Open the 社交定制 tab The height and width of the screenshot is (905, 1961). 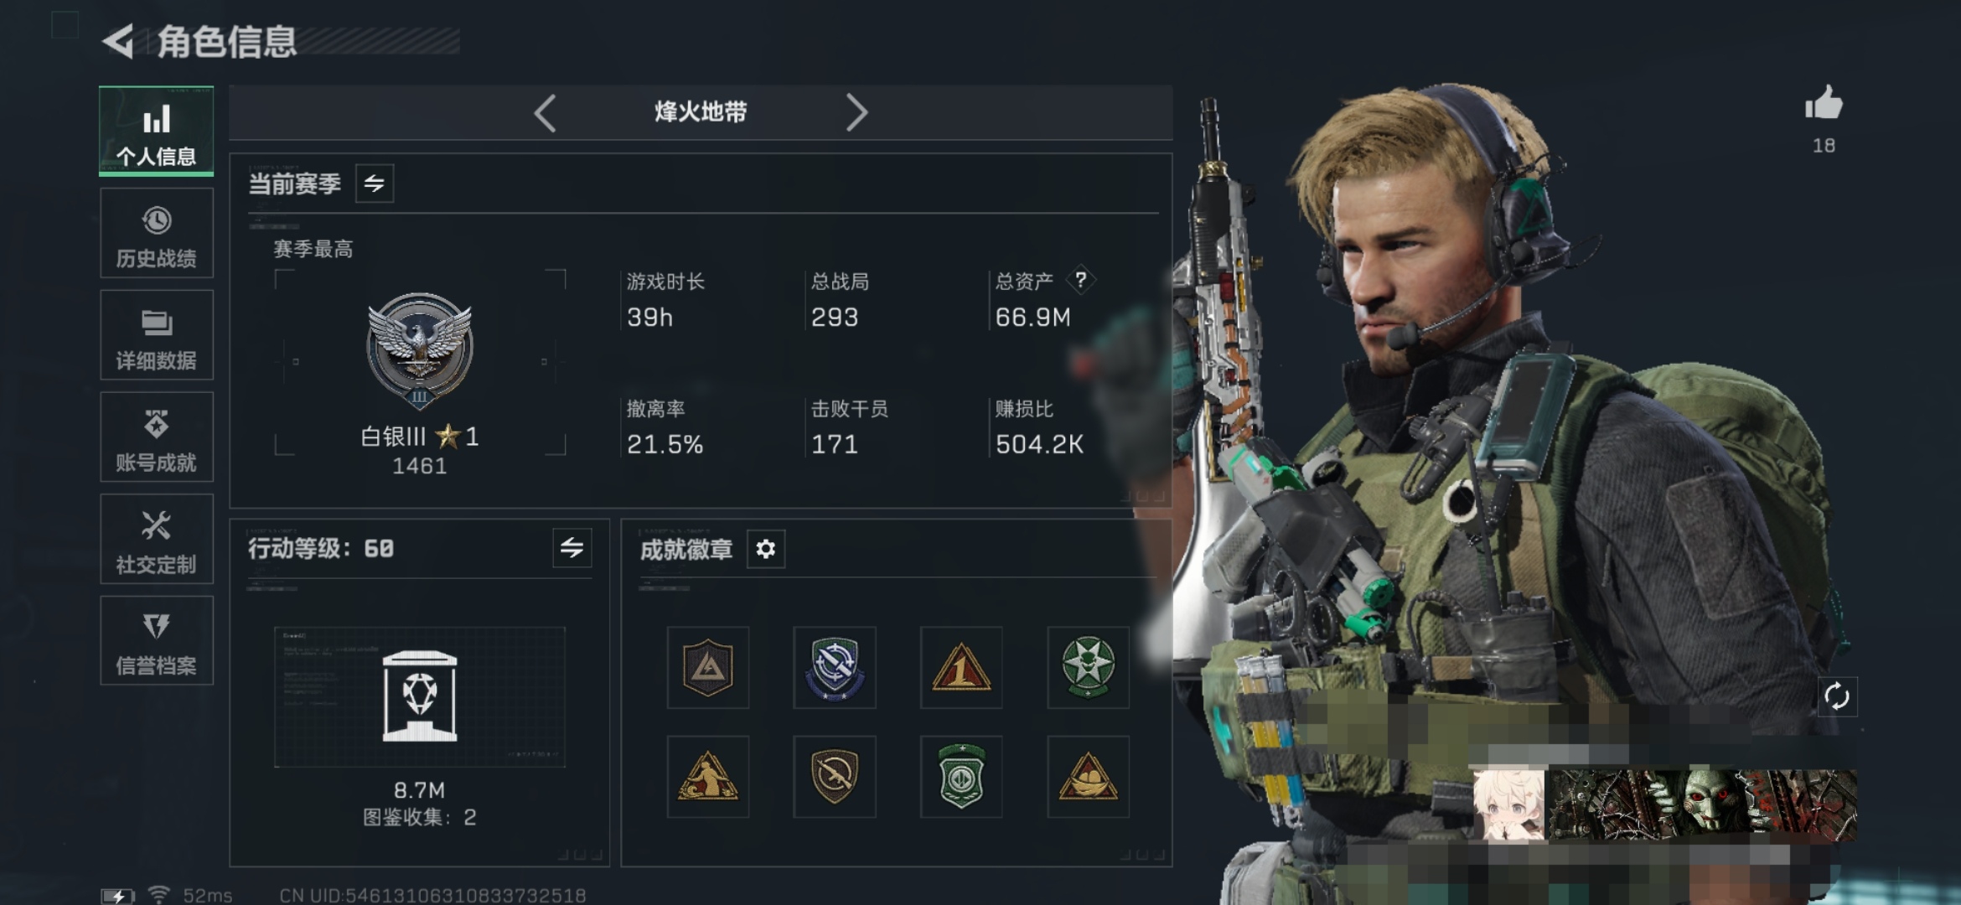[x=157, y=539]
